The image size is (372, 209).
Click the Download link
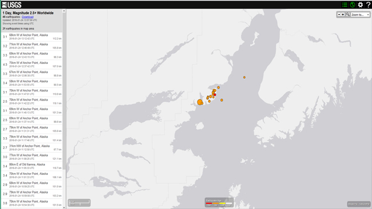27,17
